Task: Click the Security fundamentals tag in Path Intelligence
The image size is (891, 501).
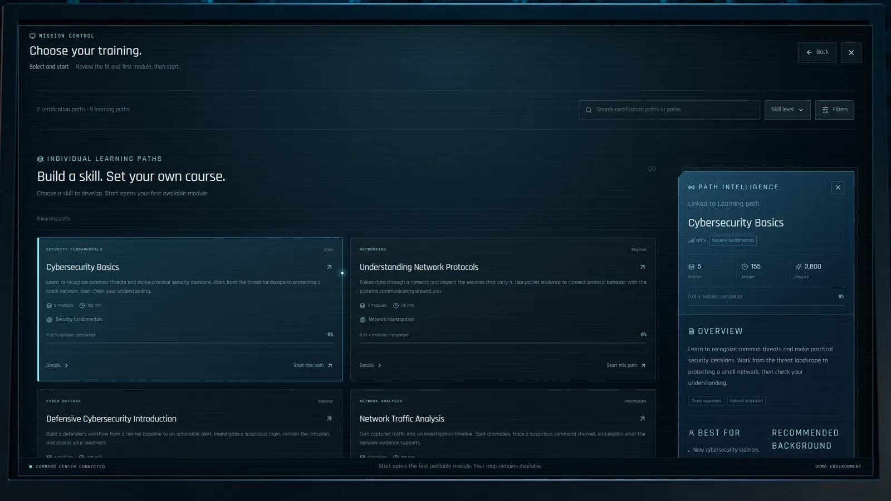Action: 733,240
